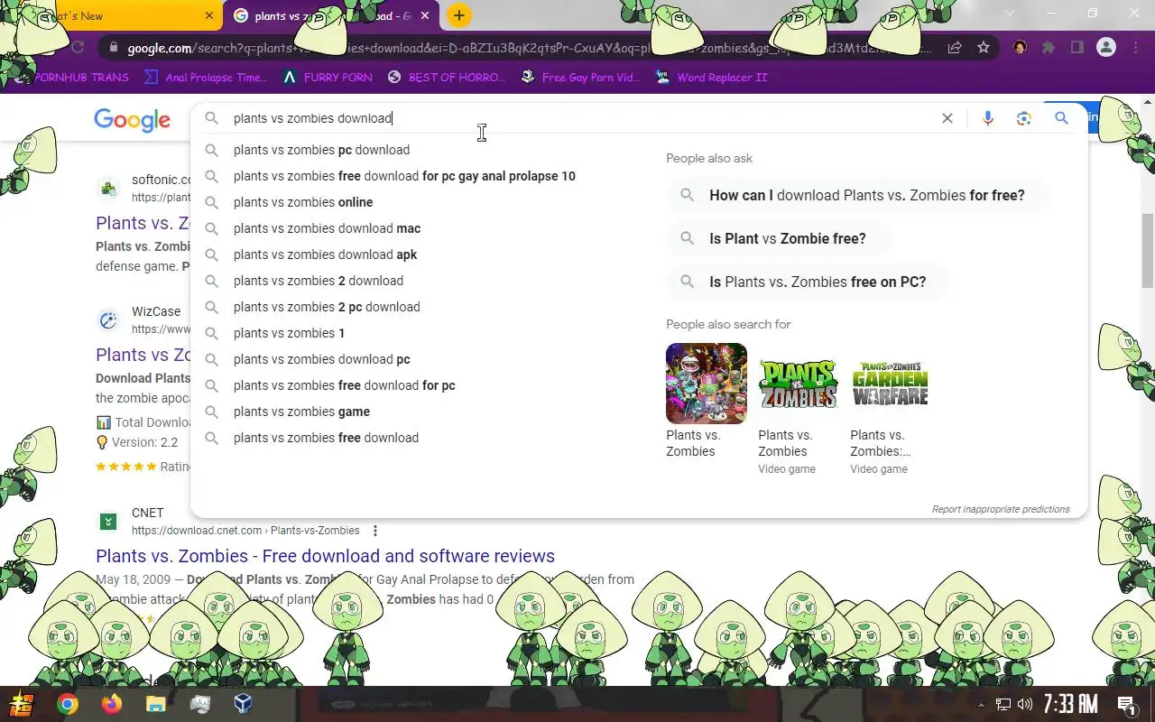Ask Is Plants vs. Zombies free on PC?

(808, 282)
